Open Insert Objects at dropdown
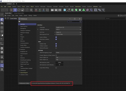Viewport: 126px width, 91px height. click(68, 58)
